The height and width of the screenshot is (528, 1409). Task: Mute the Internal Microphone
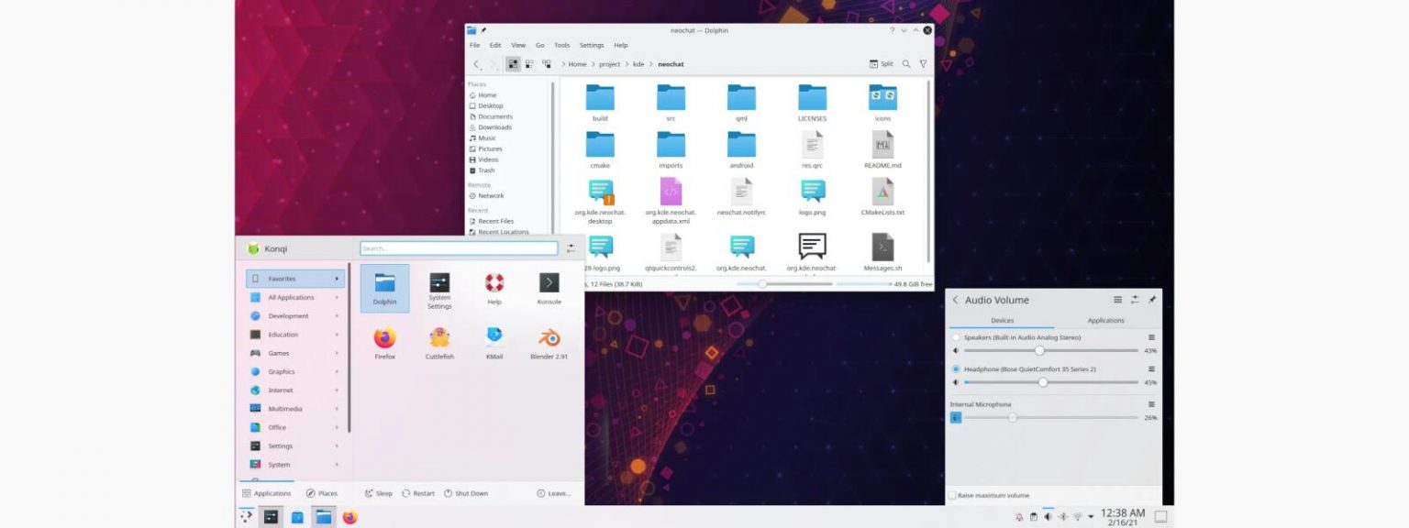[955, 417]
